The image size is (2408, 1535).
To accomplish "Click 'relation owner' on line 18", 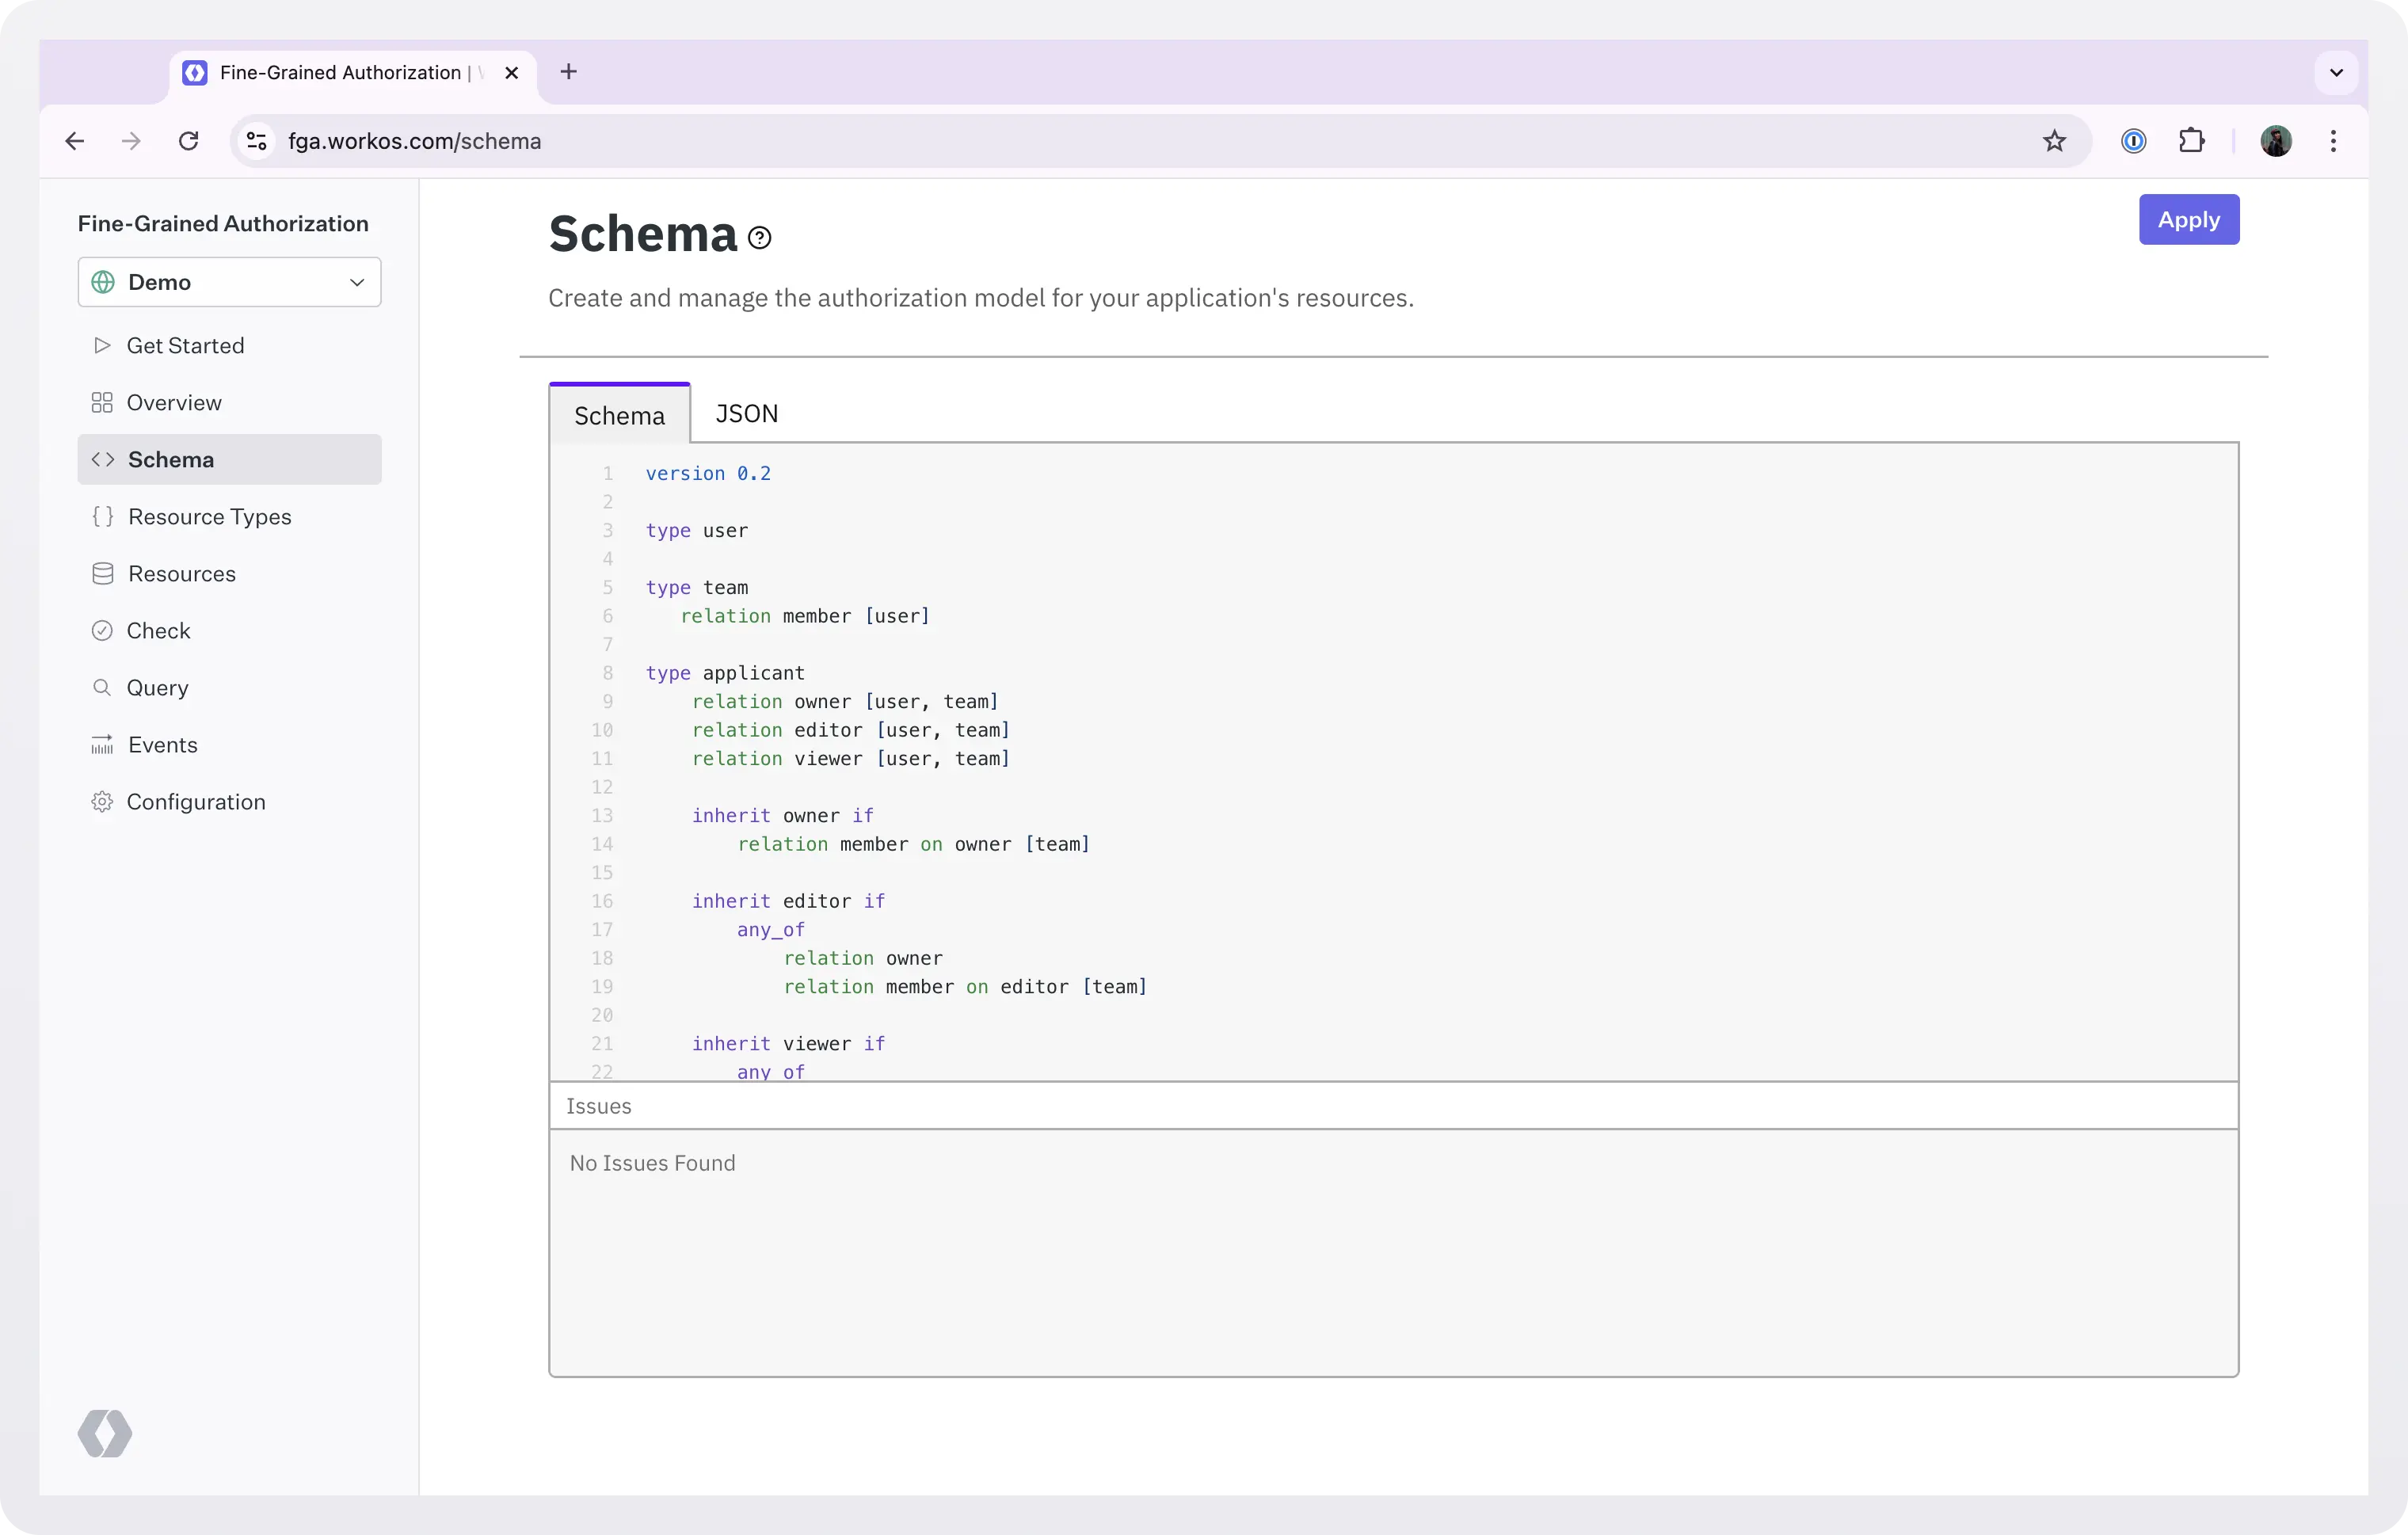I will click(863, 958).
